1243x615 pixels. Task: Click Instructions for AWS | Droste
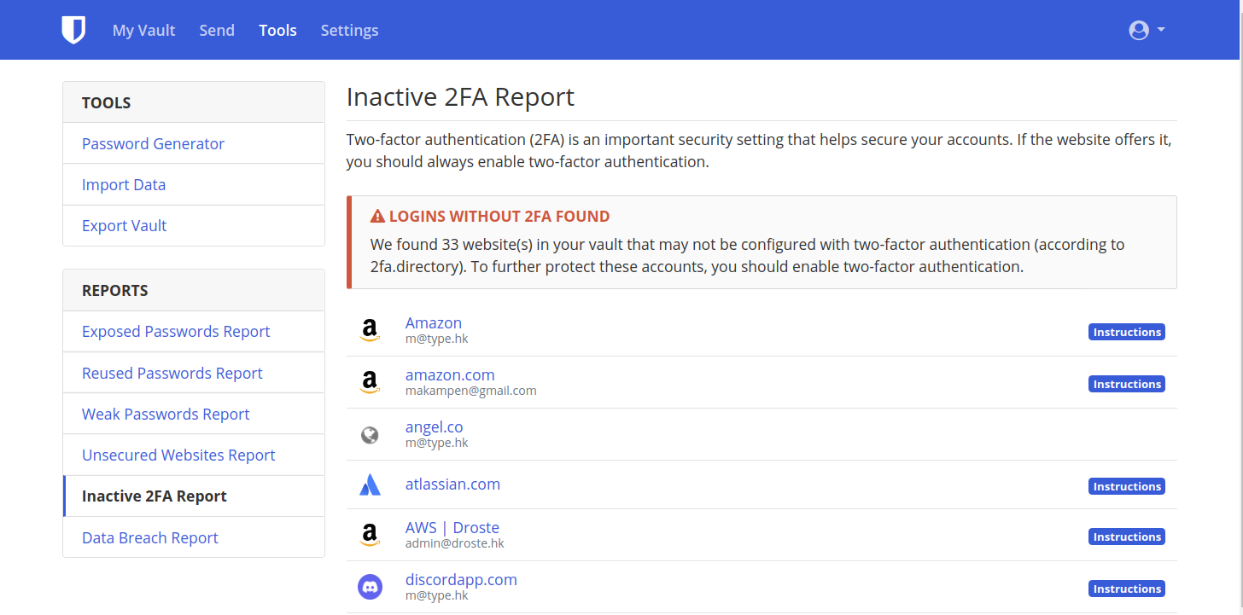(1127, 537)
